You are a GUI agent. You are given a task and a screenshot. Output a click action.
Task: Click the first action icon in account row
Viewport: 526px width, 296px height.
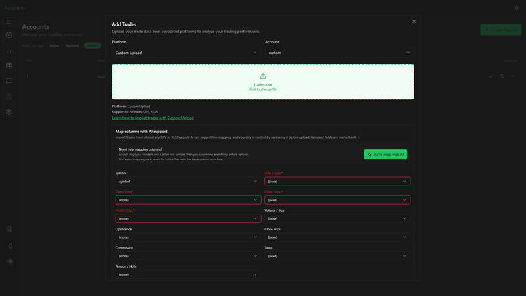pos(490,76)
